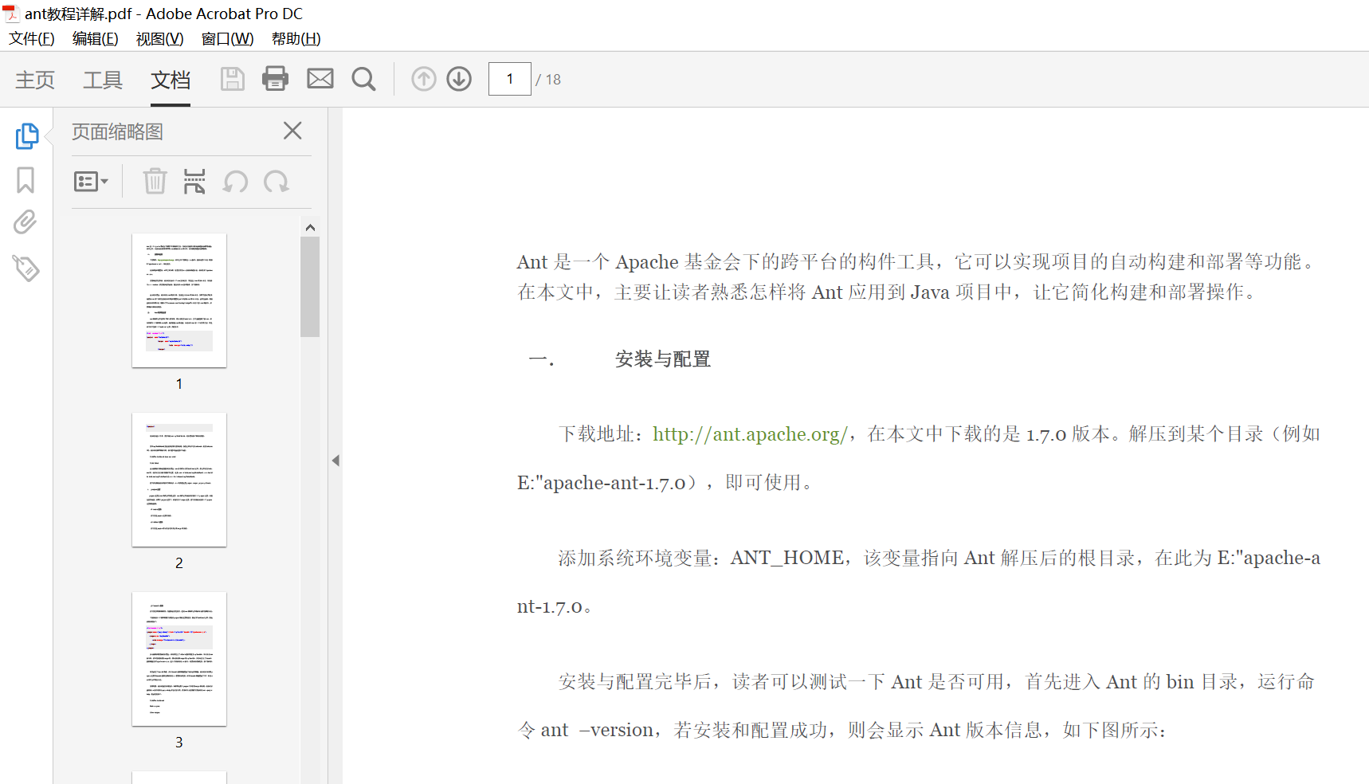Switch to the 工具 tab
Image resolution: width=1369 pixels, height=784 pixels.
point(103,80)
